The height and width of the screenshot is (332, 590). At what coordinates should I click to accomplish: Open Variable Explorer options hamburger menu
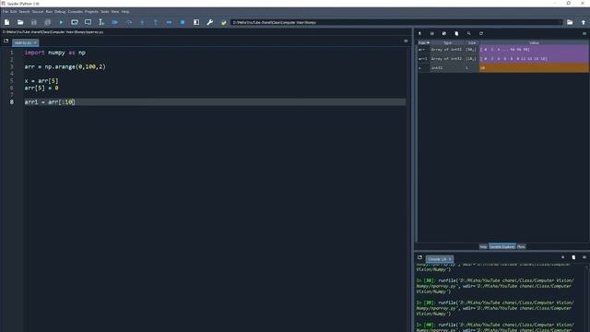584,33
